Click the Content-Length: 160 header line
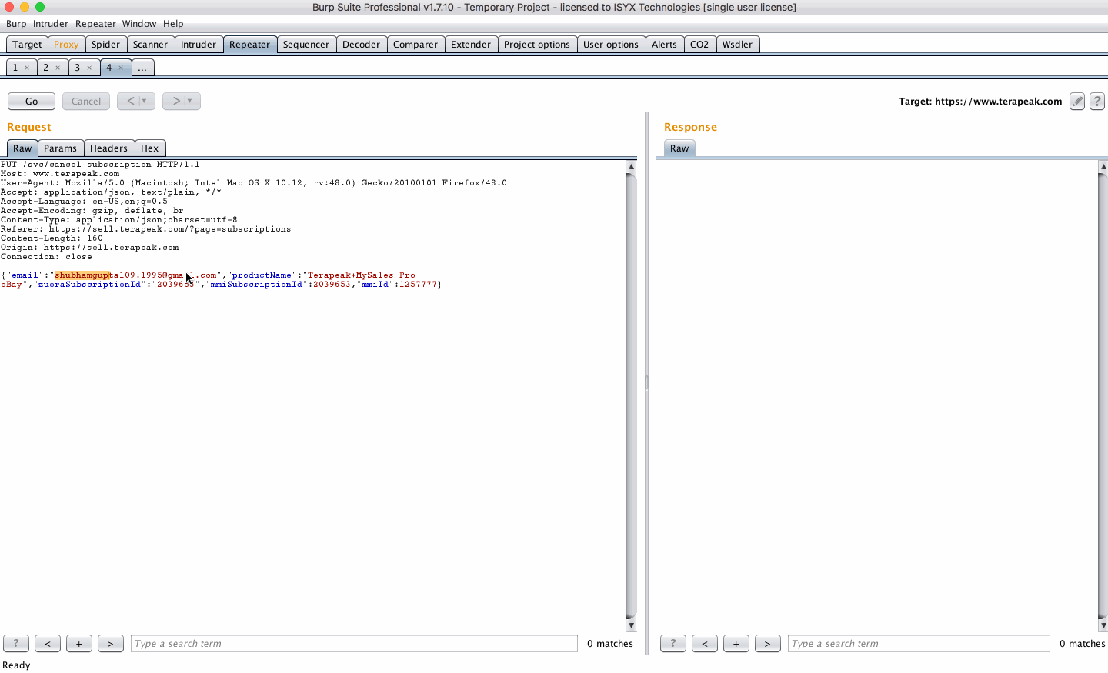This screenshot has width=1108, height=673. 52,238
